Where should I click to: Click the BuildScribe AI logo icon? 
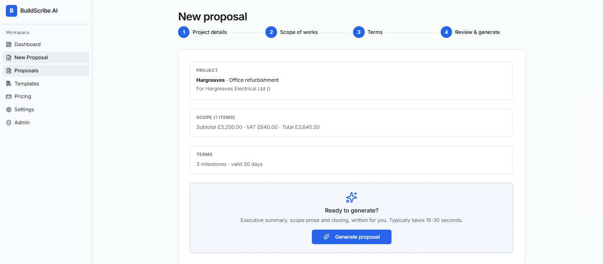coord(11,11)
